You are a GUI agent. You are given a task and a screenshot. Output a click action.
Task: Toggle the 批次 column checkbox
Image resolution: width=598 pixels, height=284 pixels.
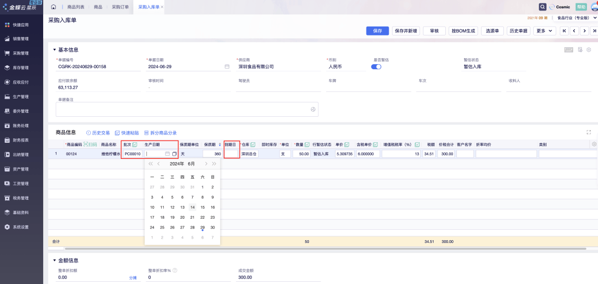tap(135, 144)
